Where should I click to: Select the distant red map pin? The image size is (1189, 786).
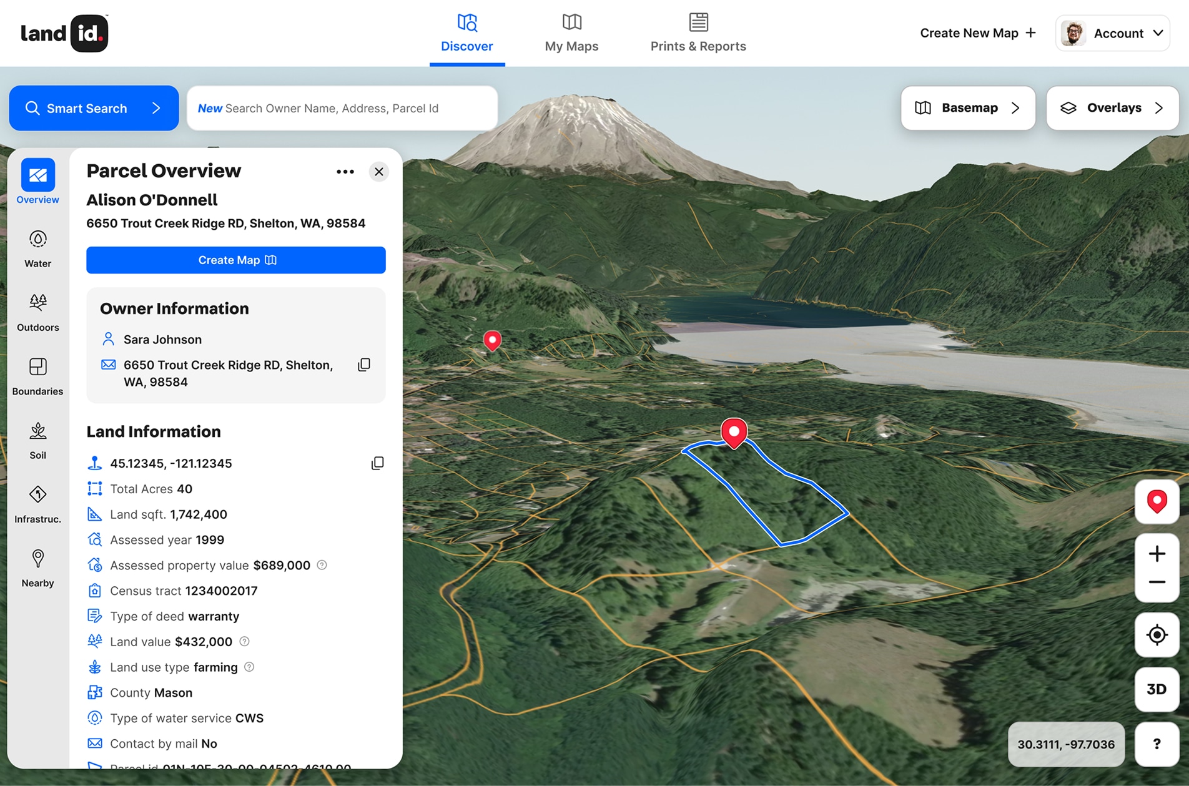(x=492, y=340)
